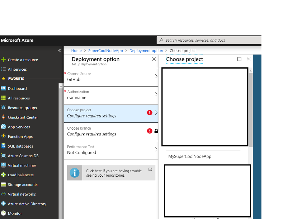Viewport: 287px width, 219px height.
Task: Click trouble seeing your repositories help link
Action: (x=111, y=173)
